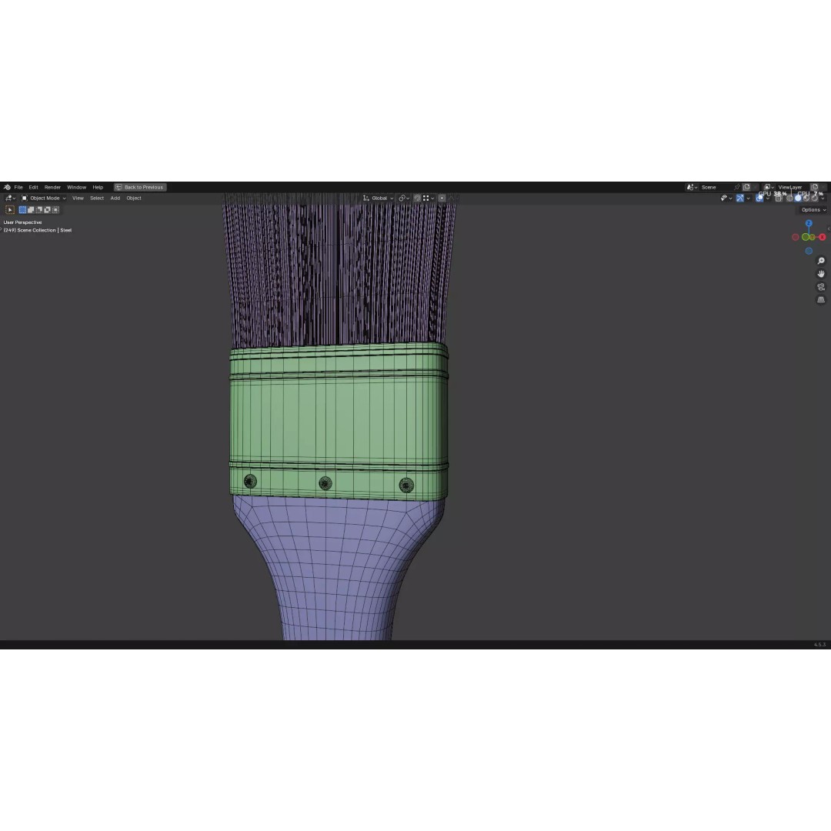
Task: Click the 'User Perspective' viewport label
Action: (x=23, y=222)
